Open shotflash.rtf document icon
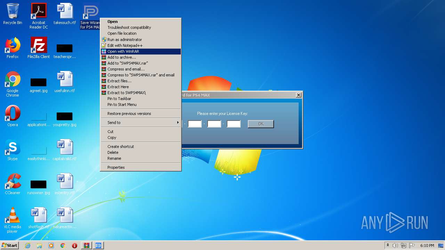This screenshot has height=250, width=445. click(x=39, y=218)
